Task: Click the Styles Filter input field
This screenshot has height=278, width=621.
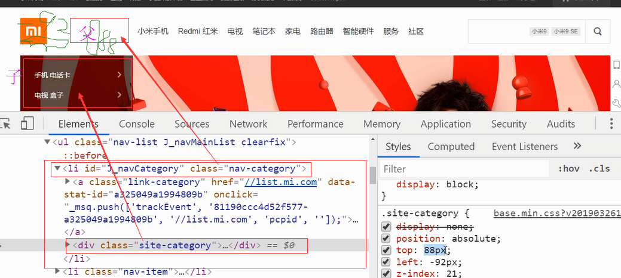Action: pos(464,169)
